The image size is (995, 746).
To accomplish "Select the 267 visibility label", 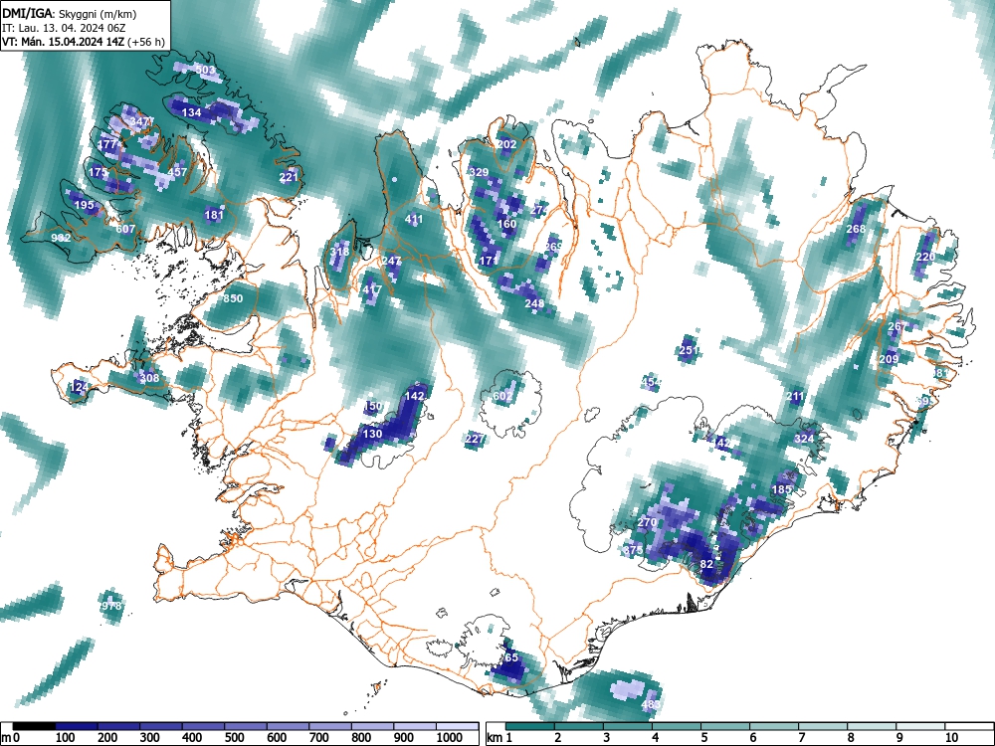I will (x=897, y=326).
